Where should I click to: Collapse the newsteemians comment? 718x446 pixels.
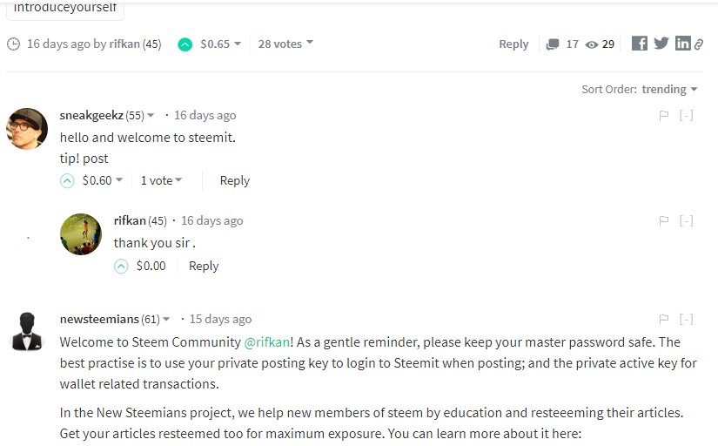686,319
